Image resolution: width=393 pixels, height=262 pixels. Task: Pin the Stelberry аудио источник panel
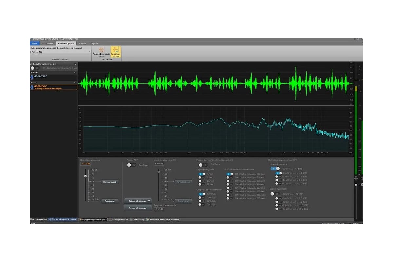76,64
